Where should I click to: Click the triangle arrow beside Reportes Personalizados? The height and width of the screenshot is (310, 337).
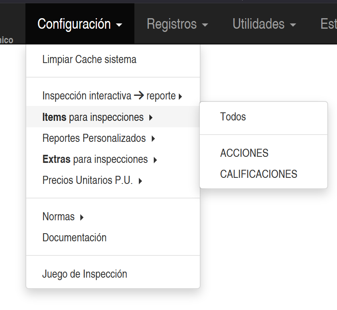[x=153, y=139]
